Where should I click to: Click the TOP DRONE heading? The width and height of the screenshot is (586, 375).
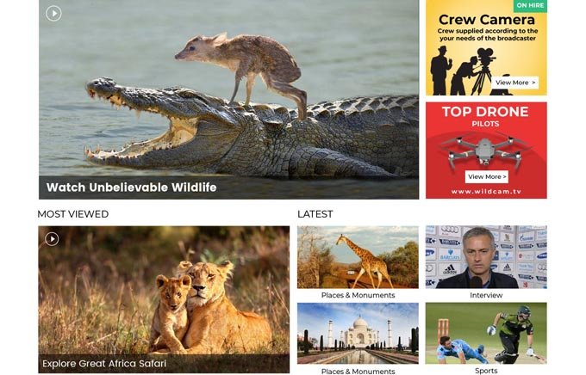[485, 112]
